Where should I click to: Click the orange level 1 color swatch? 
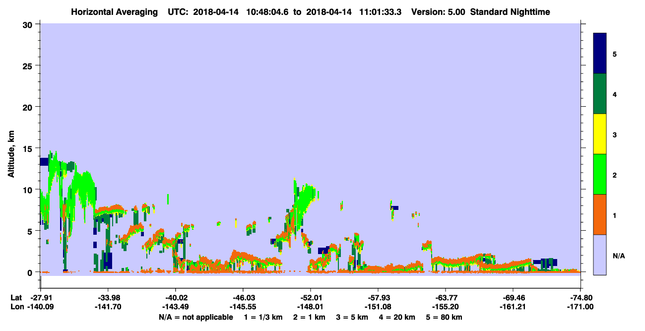coord(600,214)
